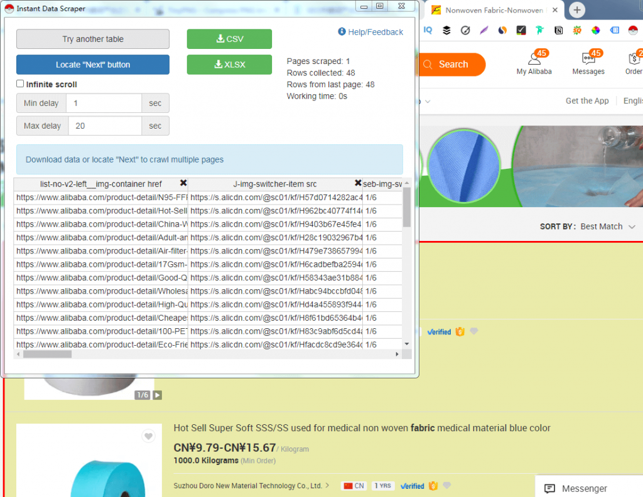Click the orange and navy swirl extension icon
The height and width of the screenshot is (497, 643).
tap(502, 30)
